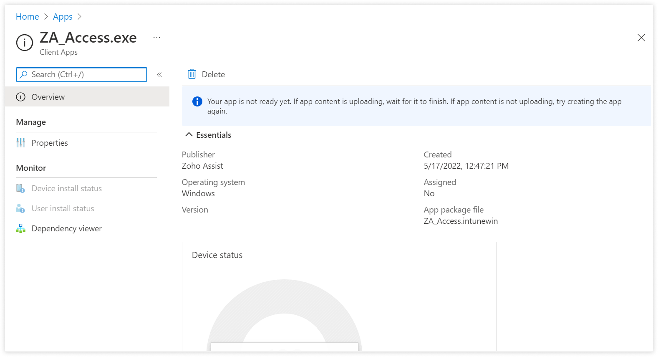
Task: Go to Home breadcrumb link
Action: (x=27, y=17)
